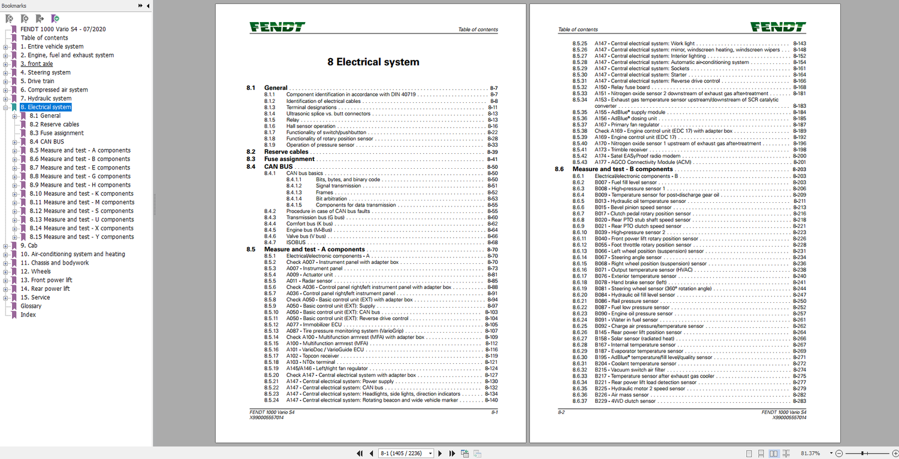Expand the 8.4 CAN BUS bookmark node

click(x=14, y=142)
